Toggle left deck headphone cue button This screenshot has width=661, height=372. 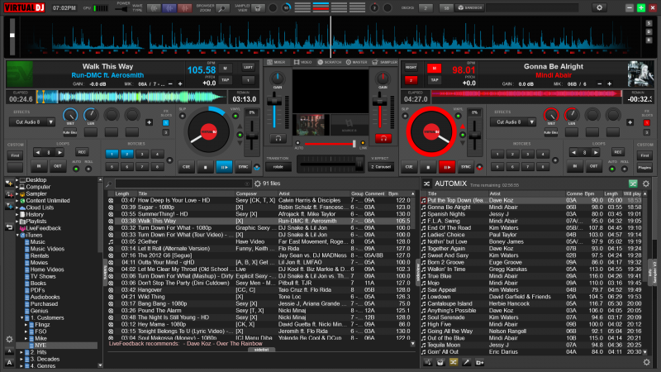(x=278, y=138)
